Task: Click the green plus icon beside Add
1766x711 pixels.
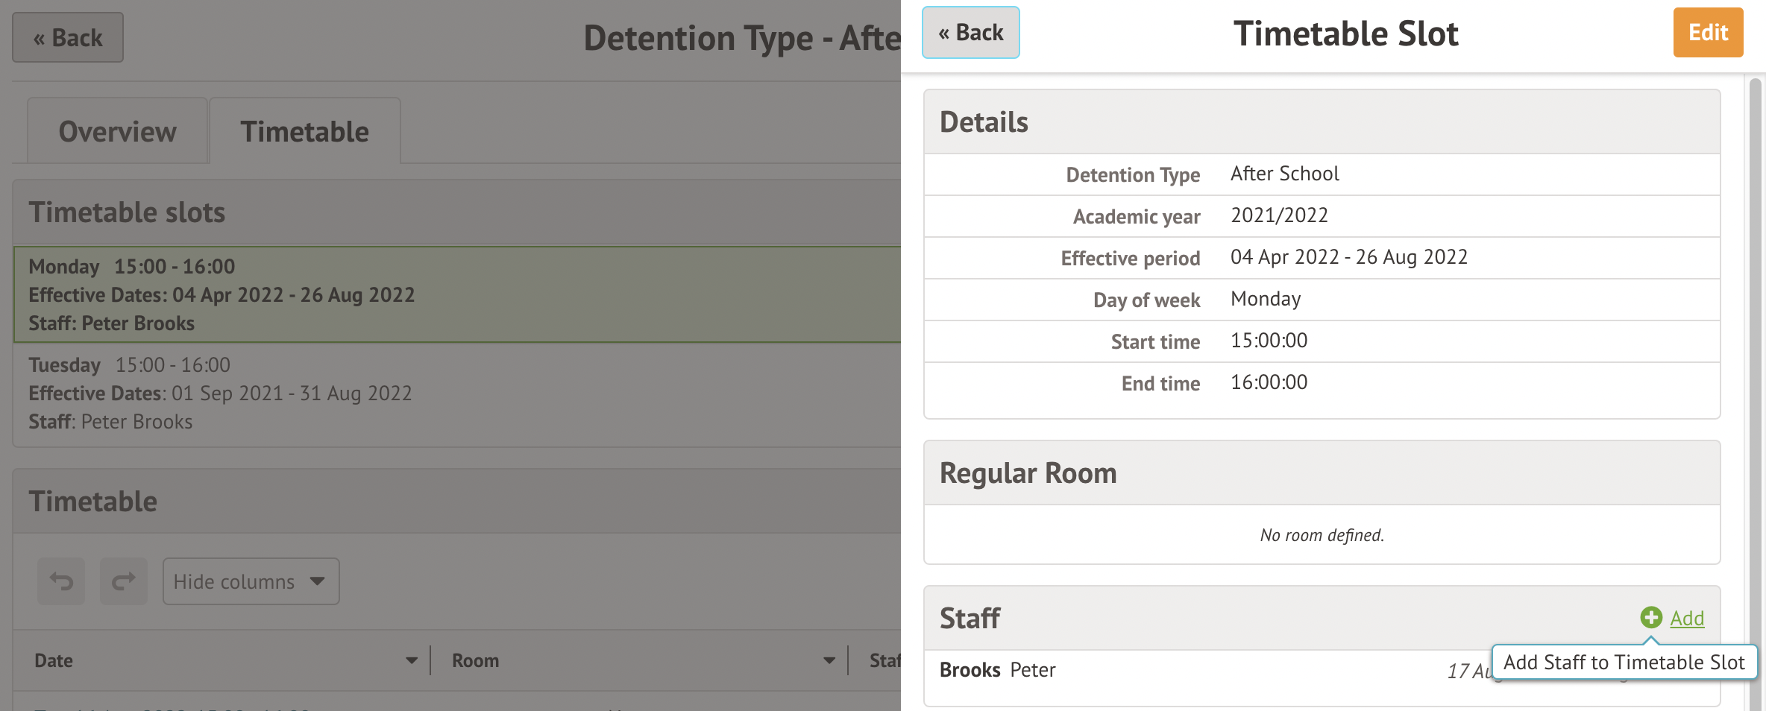Action: (1650, 618)
